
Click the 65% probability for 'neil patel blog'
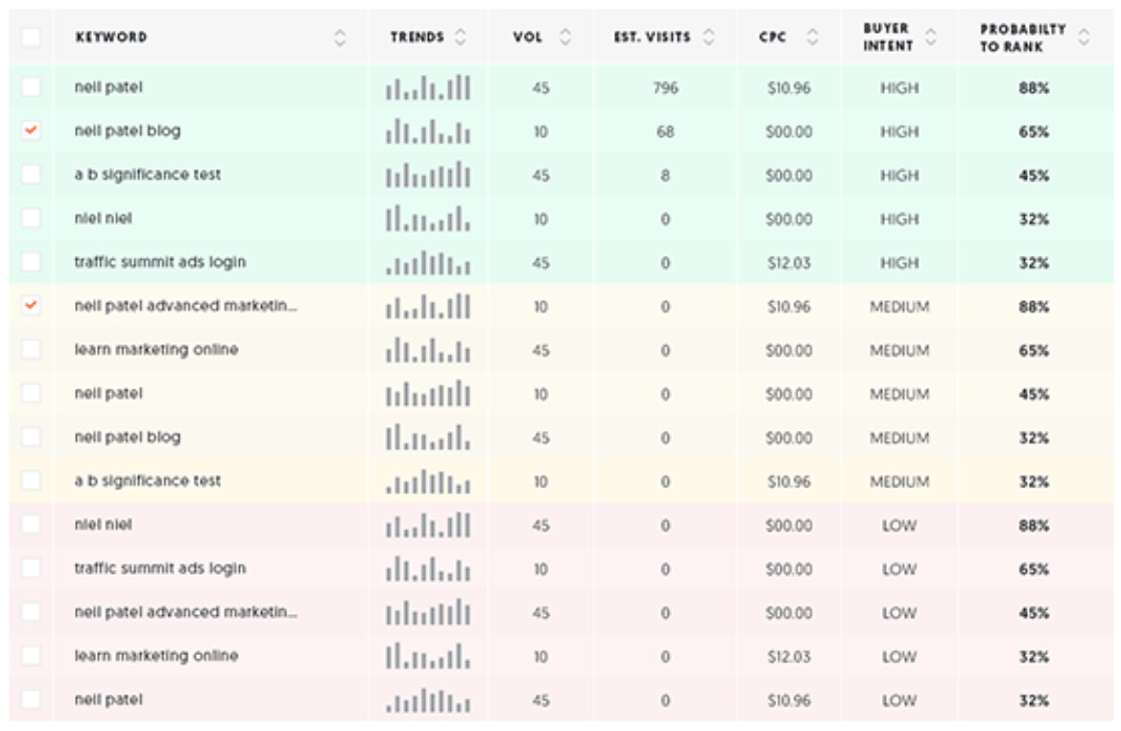coord(1034,131)
